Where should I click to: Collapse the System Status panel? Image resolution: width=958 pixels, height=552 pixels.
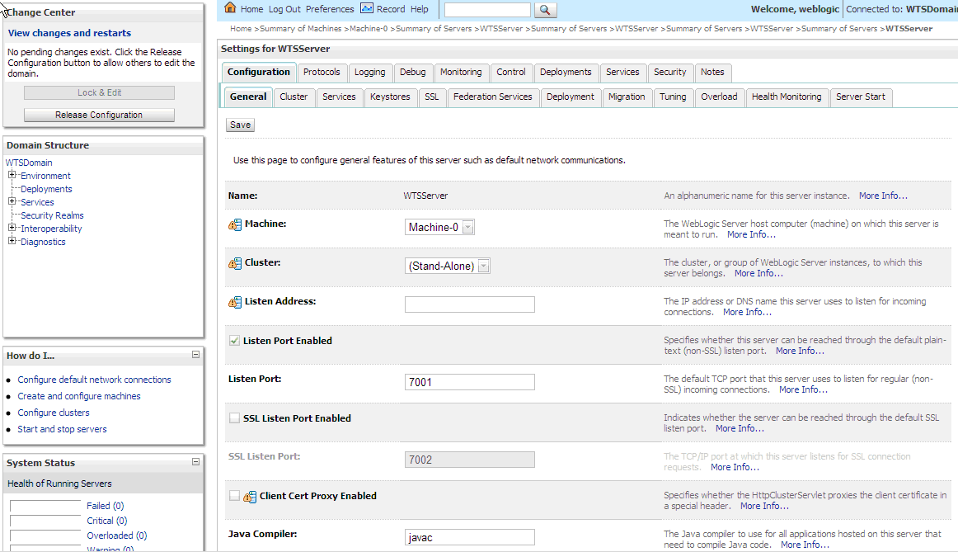pos(195,462)
